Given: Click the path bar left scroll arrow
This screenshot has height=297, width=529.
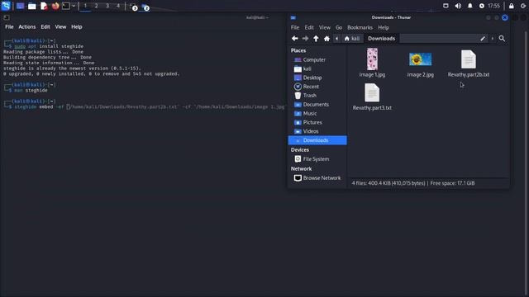Looking at the screenshot, I should point(336,39).
